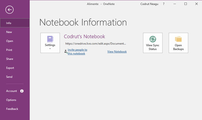
Task: Select the Print menu item
Action: [15, 50]
